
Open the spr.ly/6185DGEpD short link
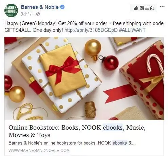pyautogui.click(x=91, y=30)
